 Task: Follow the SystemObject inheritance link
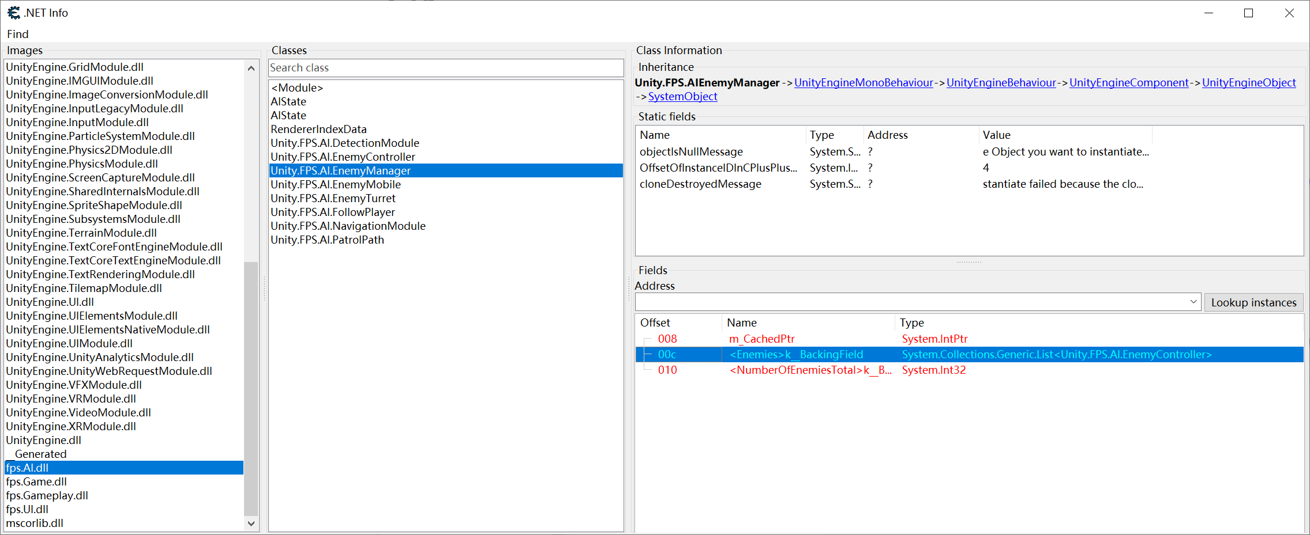pyautogui.click(x=682, y=97)
